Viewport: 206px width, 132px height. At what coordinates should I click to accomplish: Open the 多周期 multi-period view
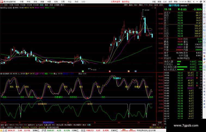(x=57, y=5)
